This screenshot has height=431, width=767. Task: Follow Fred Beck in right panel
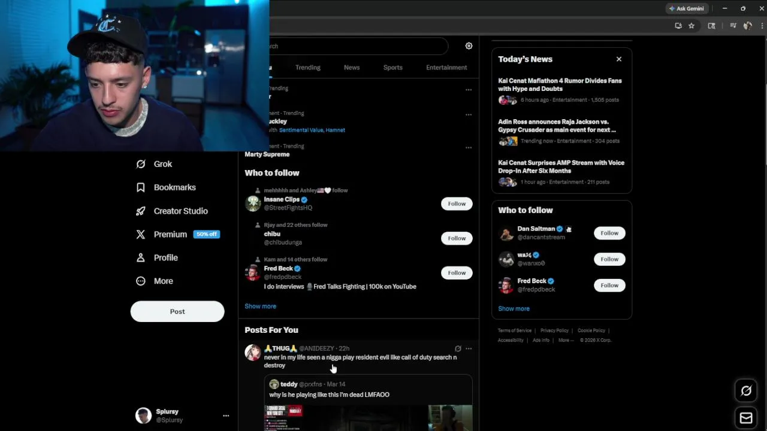[609, 285]
